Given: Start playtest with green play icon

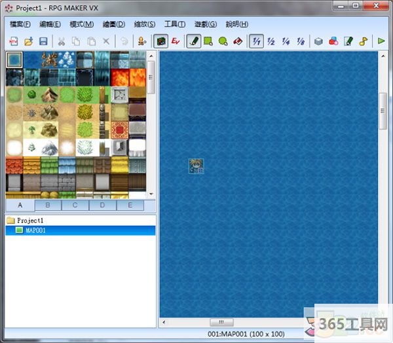Looking at the screenshot, I should click(381, 41).
